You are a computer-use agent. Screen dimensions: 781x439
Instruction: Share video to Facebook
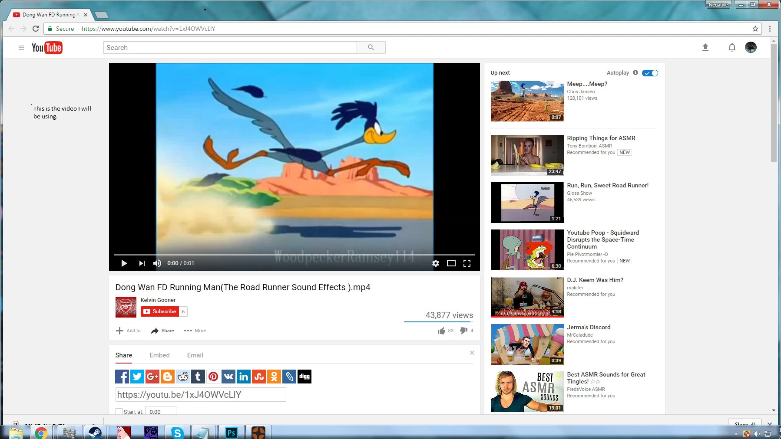pyautogui.click(x=122, y=377)
